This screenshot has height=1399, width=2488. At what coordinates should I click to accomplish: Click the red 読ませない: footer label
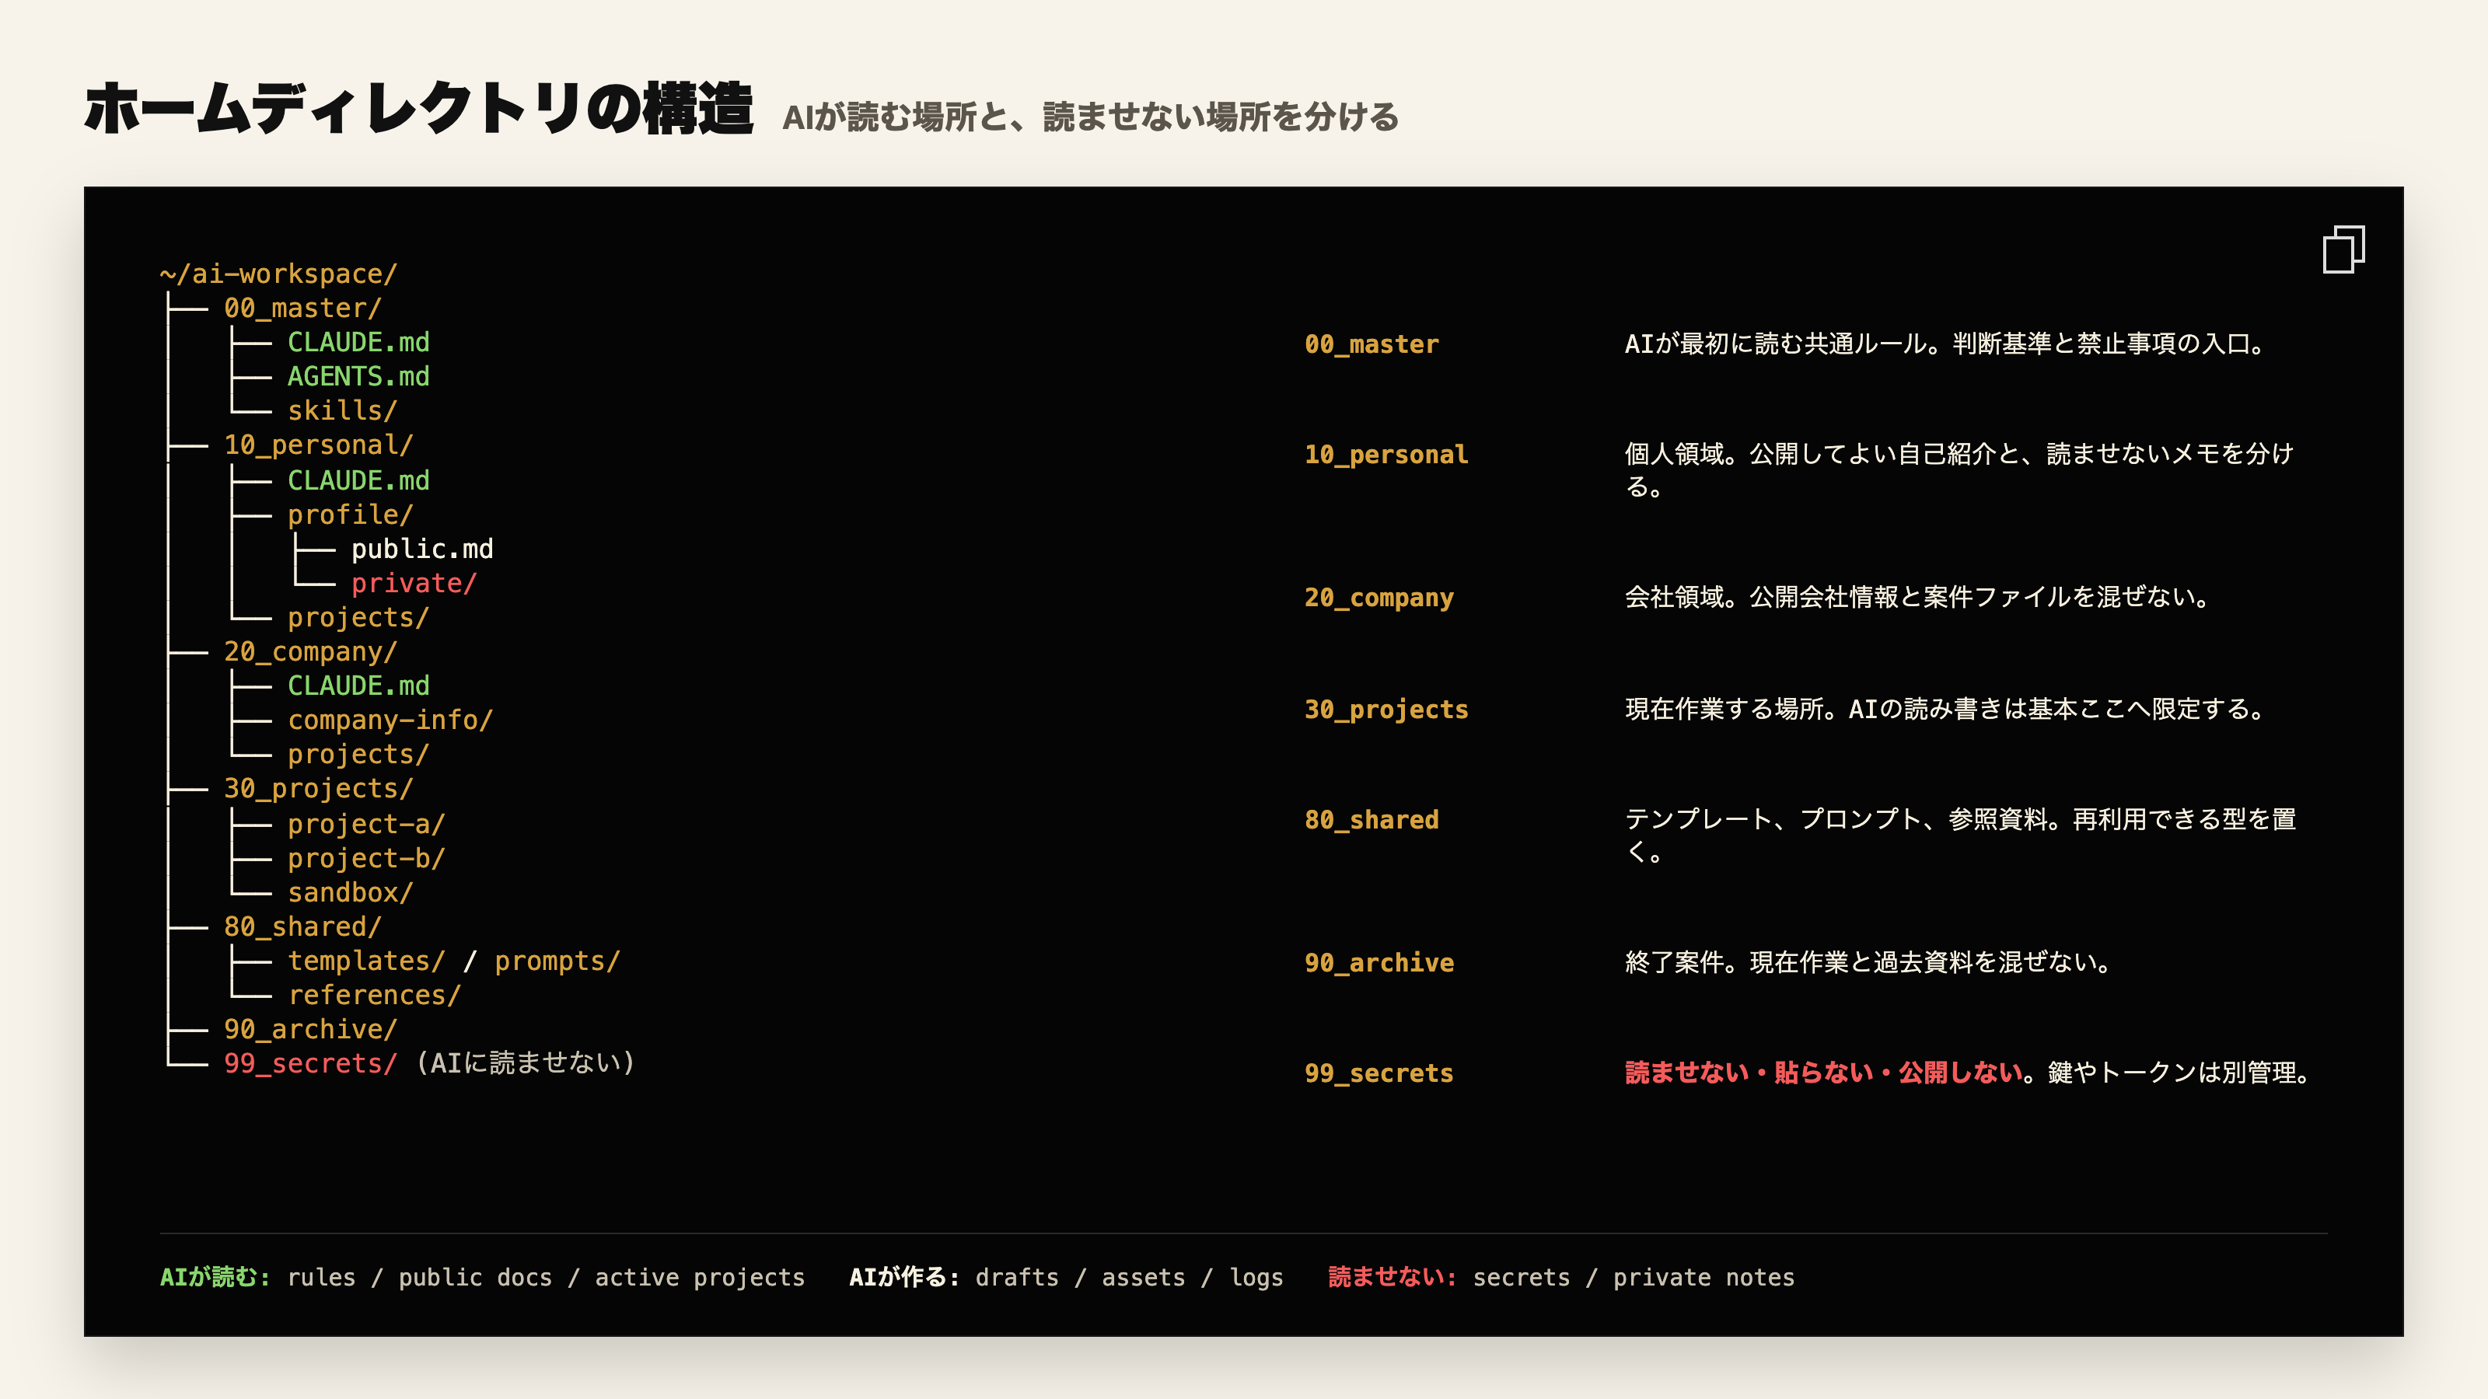(1392, 1277)
